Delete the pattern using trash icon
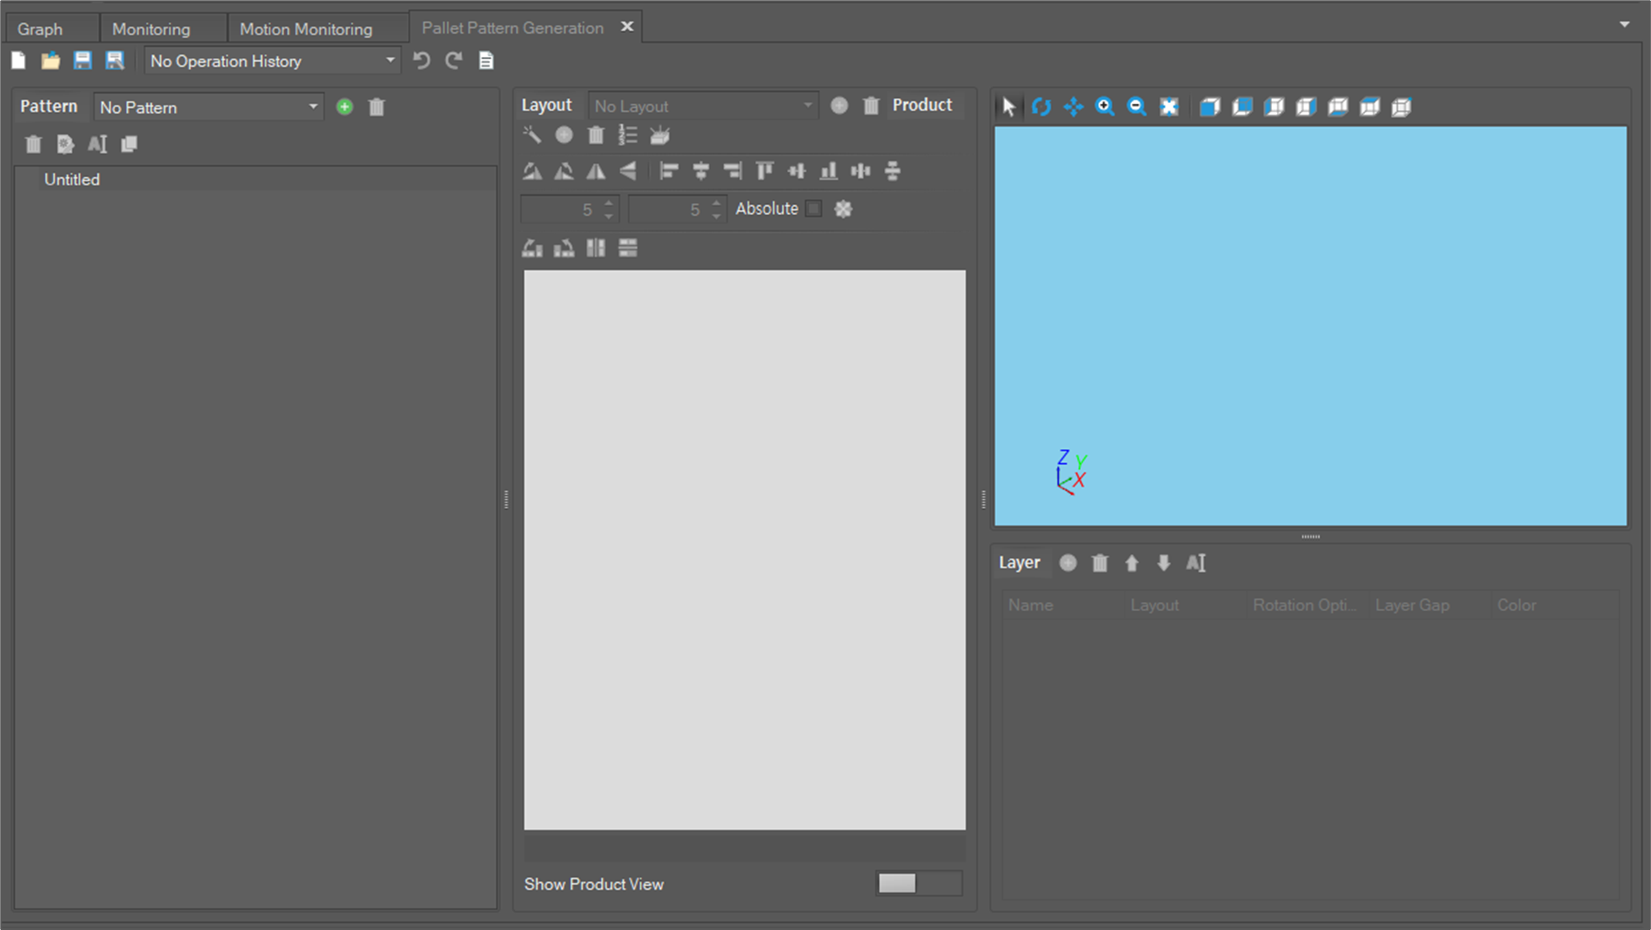Viewport: 1651px width, 930px height. 377,107
